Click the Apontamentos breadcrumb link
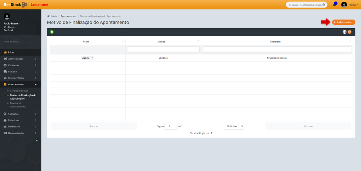The width and height of the screenshot is (361, 171). coord(68,16)
